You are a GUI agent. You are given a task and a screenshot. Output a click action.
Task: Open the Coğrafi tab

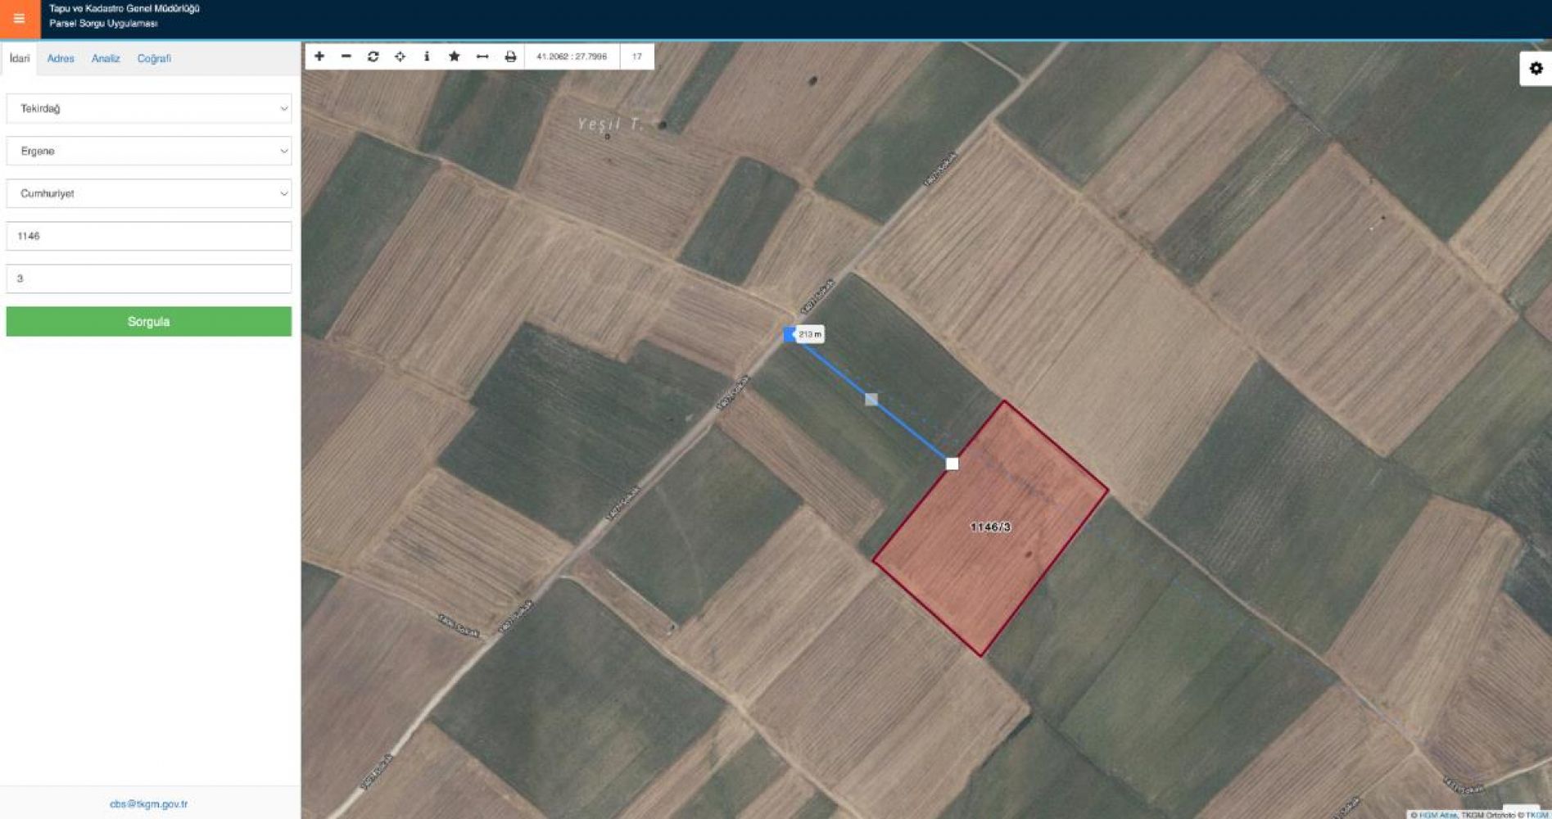click(x=154, y=59)
